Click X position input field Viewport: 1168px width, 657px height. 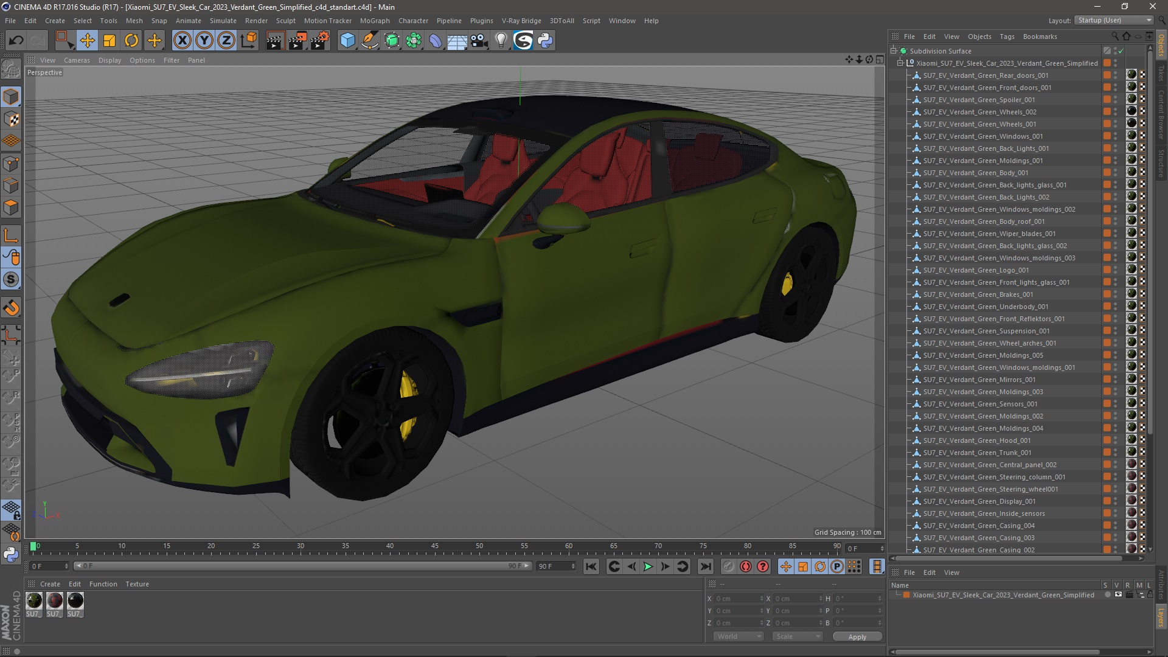point(738,599)
